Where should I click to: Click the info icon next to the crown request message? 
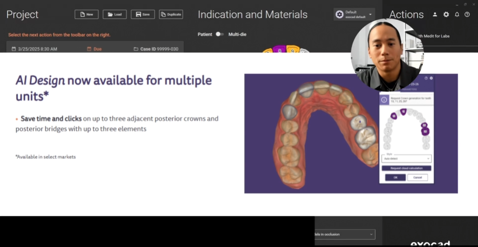[384, 100]
